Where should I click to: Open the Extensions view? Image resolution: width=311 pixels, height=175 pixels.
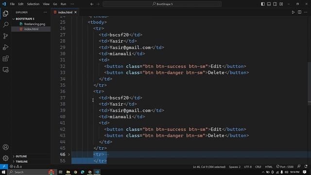tap(5, 58)
